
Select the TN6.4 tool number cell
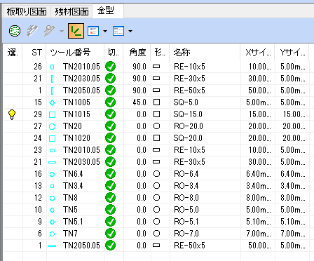[73, 174]
